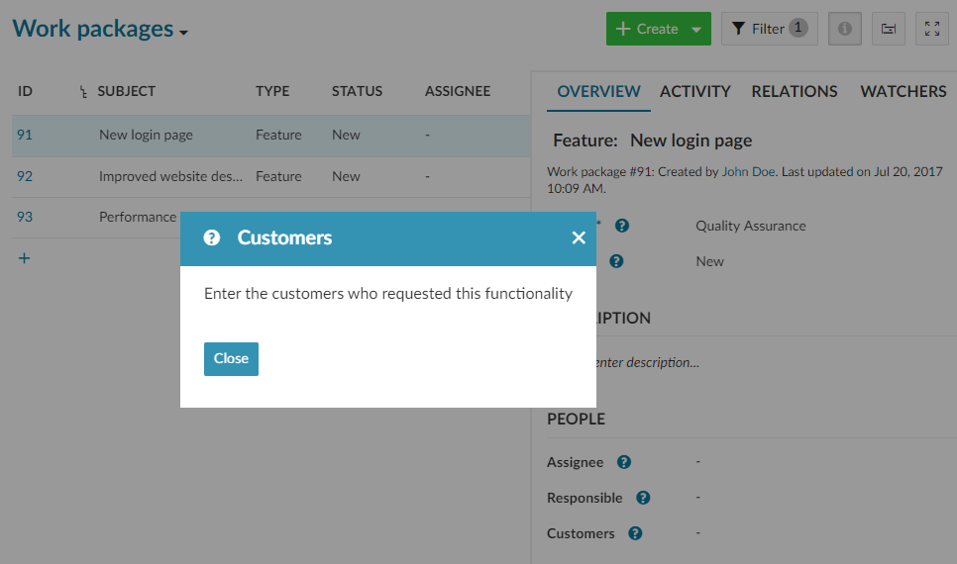This screenshot has height=564, width=957.
Task: Toggle hierarchy mode icon in Subject column
Action: click(83, 92)
